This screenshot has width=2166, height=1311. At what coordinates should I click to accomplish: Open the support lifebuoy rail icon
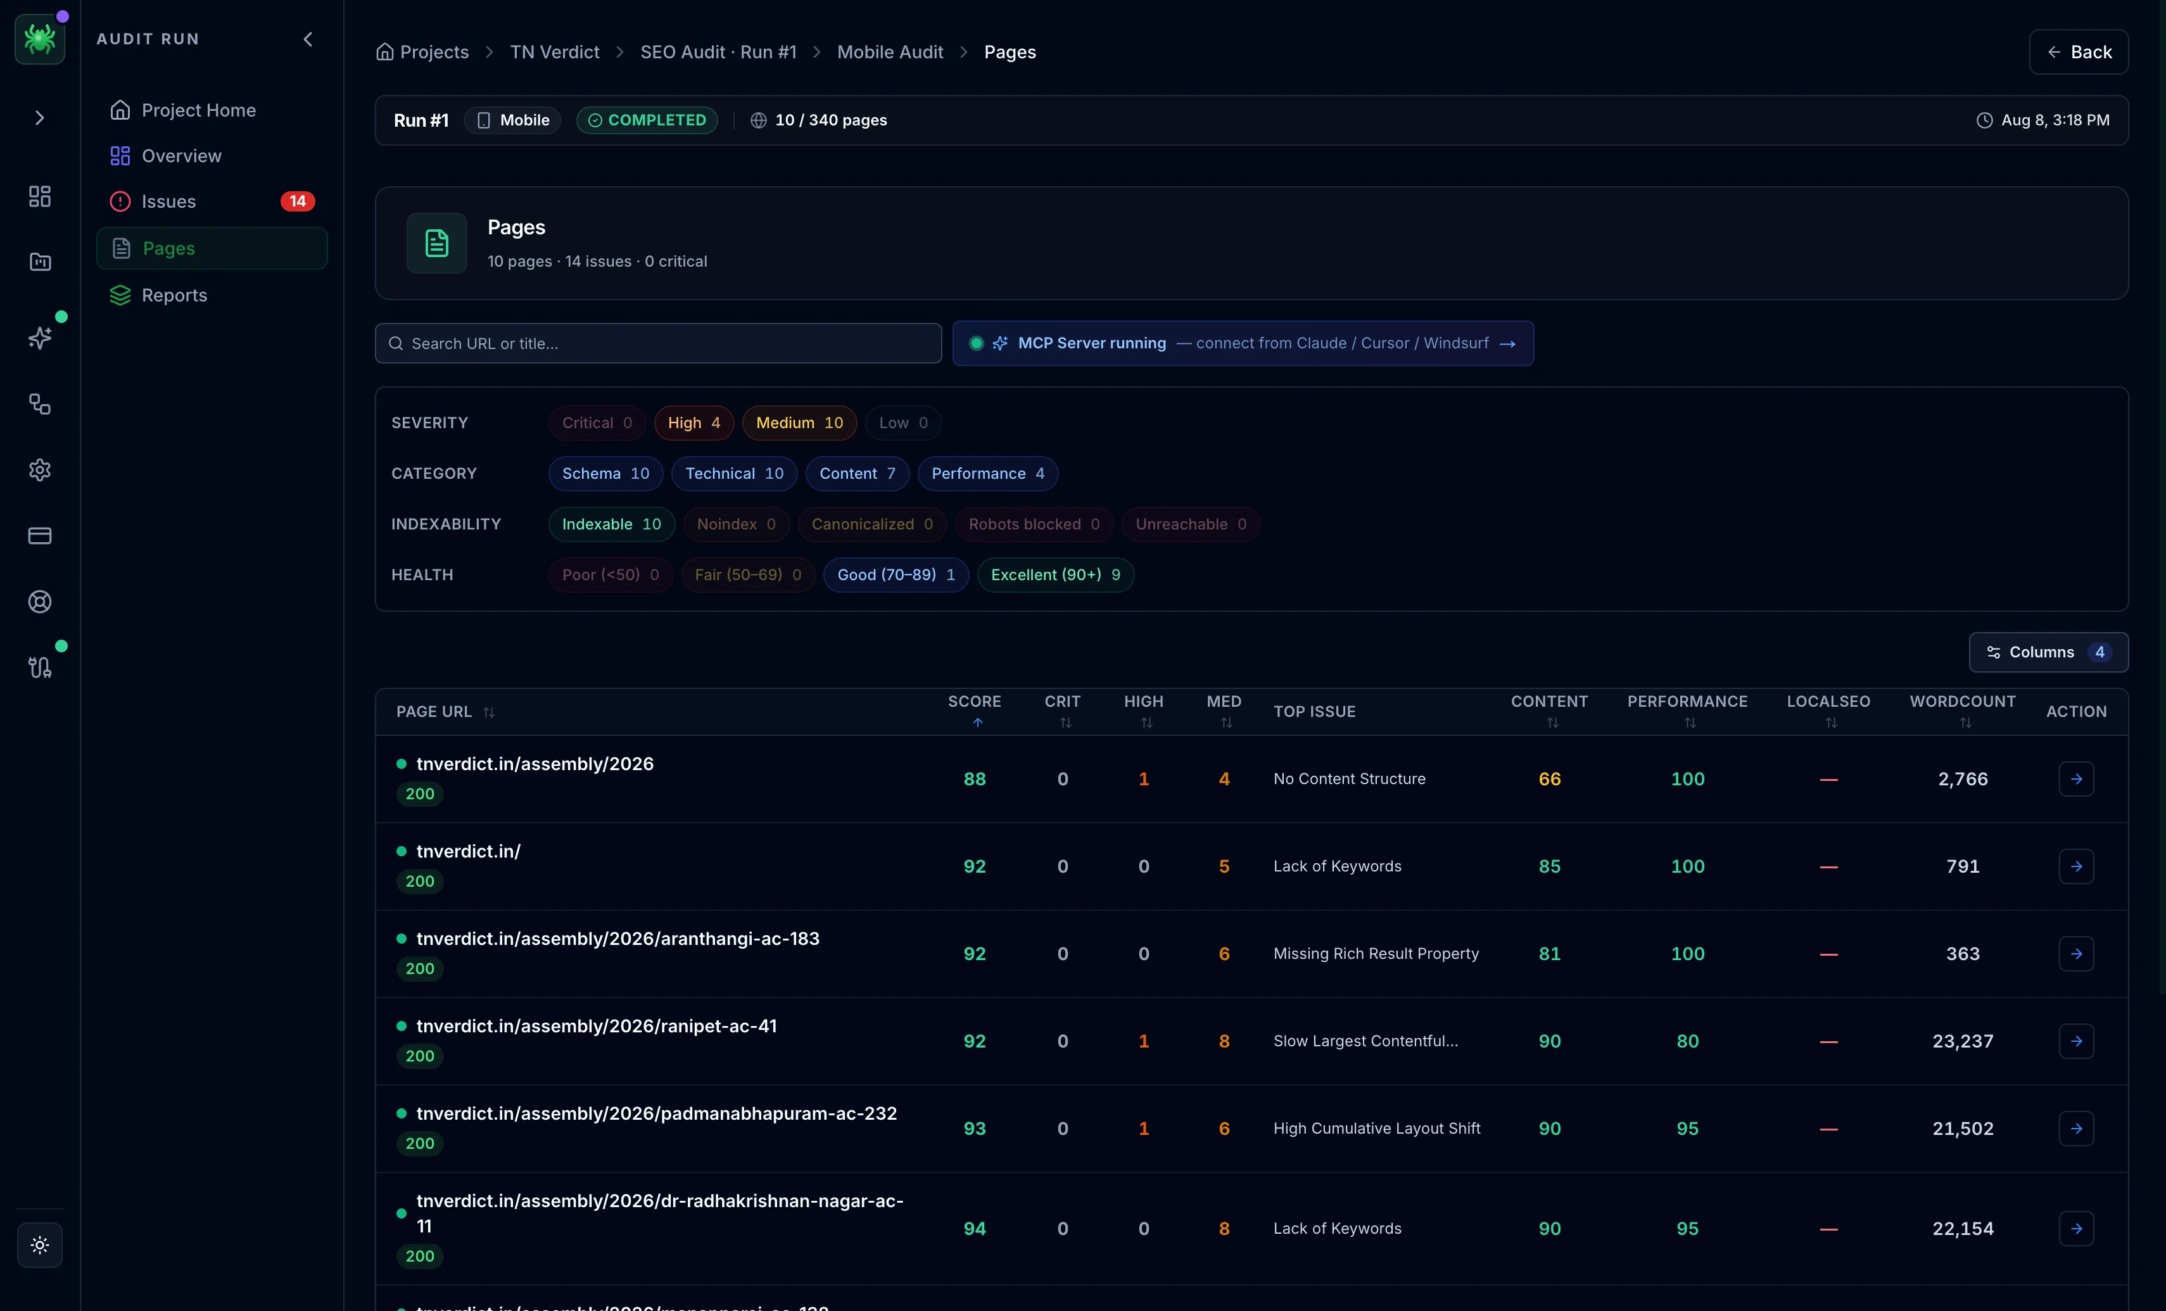(x=39, y=602)
